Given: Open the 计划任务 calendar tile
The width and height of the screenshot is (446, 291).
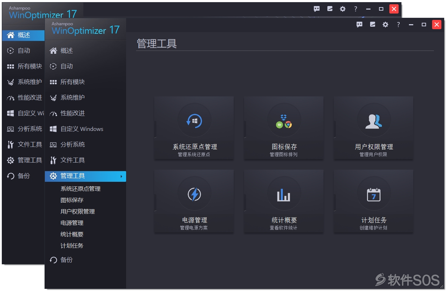Looking at the screenshot, I should [374, 201].
